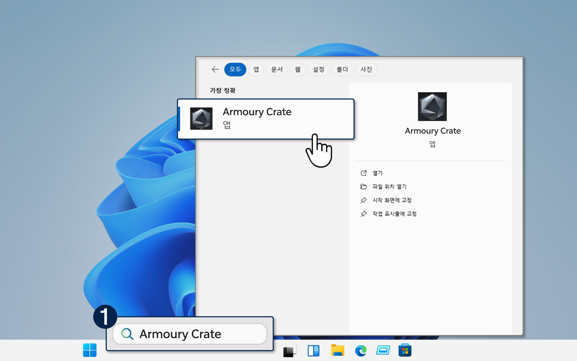The width and height of the screenshot is (577, 361).
Task: Open Microsoft Store from the taskbar
Action: 405,350
